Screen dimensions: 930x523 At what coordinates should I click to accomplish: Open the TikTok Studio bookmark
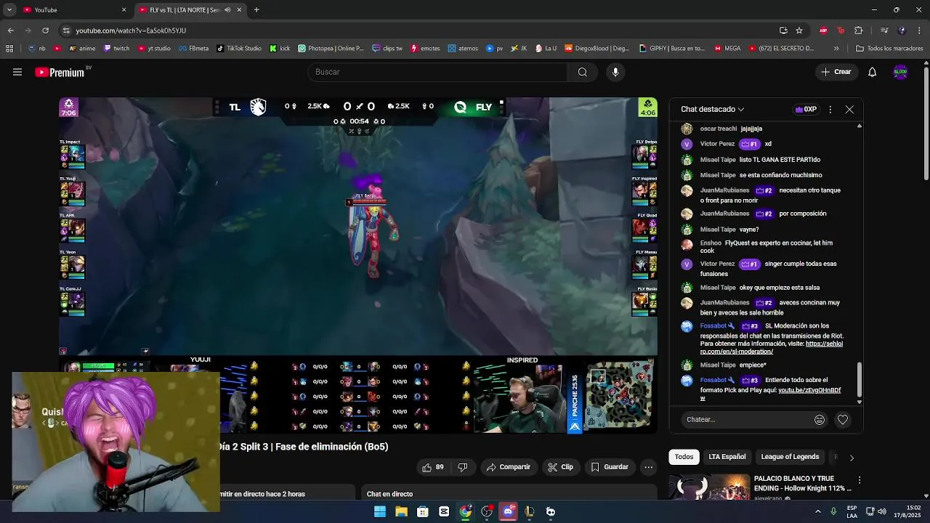coord(239,49)
